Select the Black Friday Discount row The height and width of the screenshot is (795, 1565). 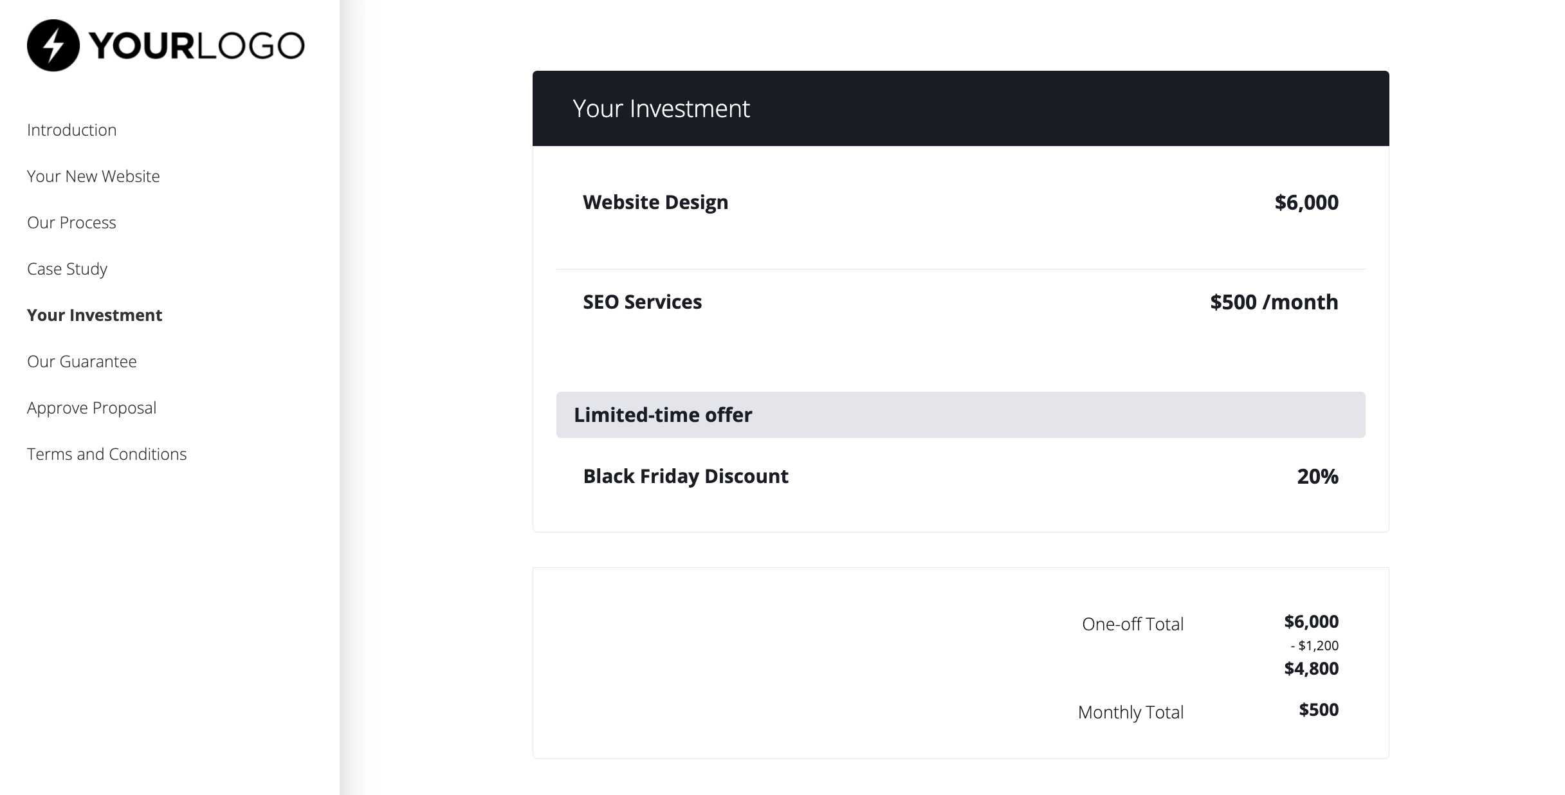pos(685,477)
